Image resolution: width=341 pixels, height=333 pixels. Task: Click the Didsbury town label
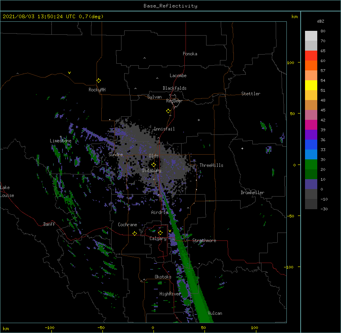point(152,170)
